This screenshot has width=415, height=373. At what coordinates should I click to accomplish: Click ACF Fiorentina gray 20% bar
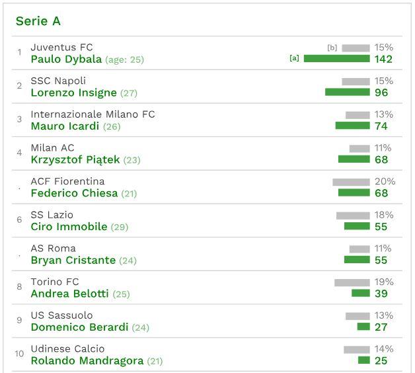coord(351,182)
